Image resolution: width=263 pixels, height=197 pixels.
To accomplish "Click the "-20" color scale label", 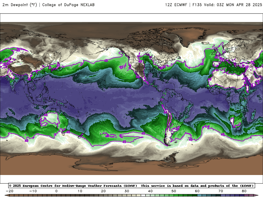I will (10, 191).
